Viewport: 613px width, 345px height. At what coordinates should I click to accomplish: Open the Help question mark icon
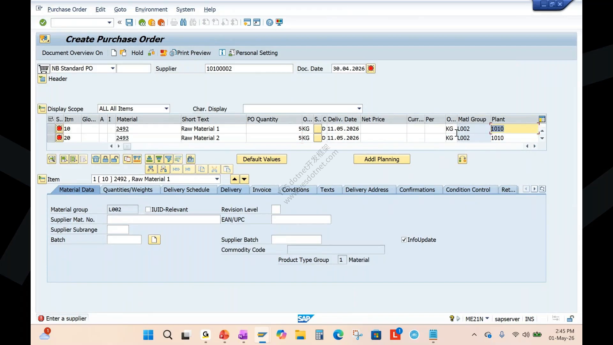click(x=269, y=22)
